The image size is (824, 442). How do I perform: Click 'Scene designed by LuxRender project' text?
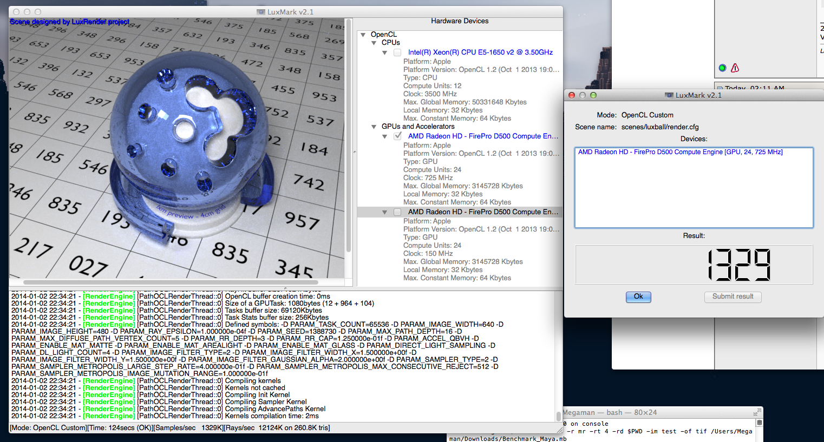(69, 22)
